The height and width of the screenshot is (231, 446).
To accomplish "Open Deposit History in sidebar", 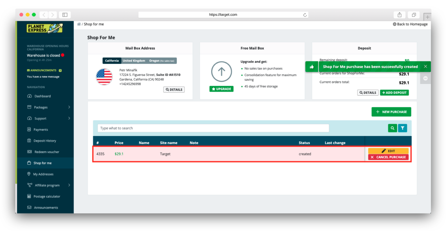I will point(45,141).
